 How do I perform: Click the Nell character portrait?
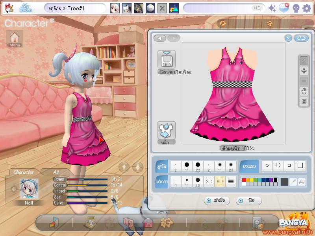(x=29, y=189)
